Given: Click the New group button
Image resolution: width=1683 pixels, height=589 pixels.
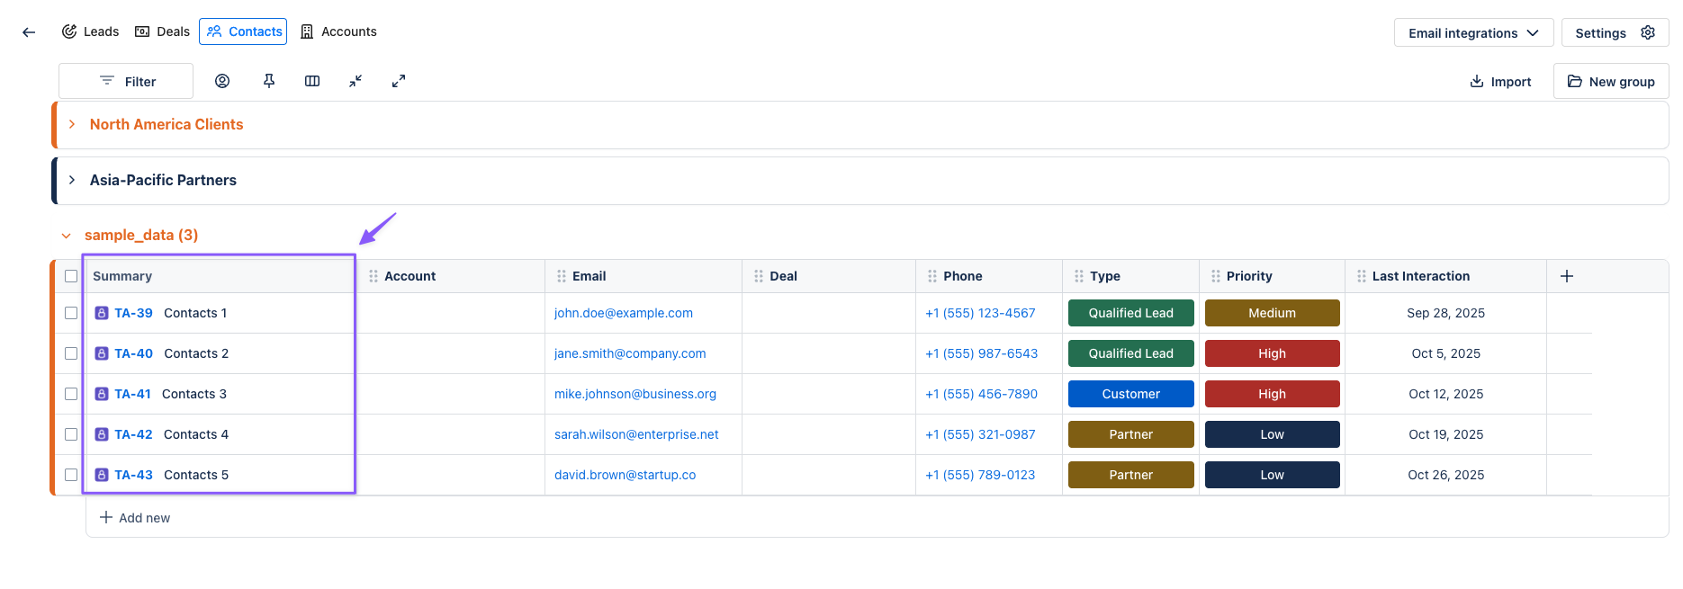Looking at the screenshot, I should [x=1611, y=82].
